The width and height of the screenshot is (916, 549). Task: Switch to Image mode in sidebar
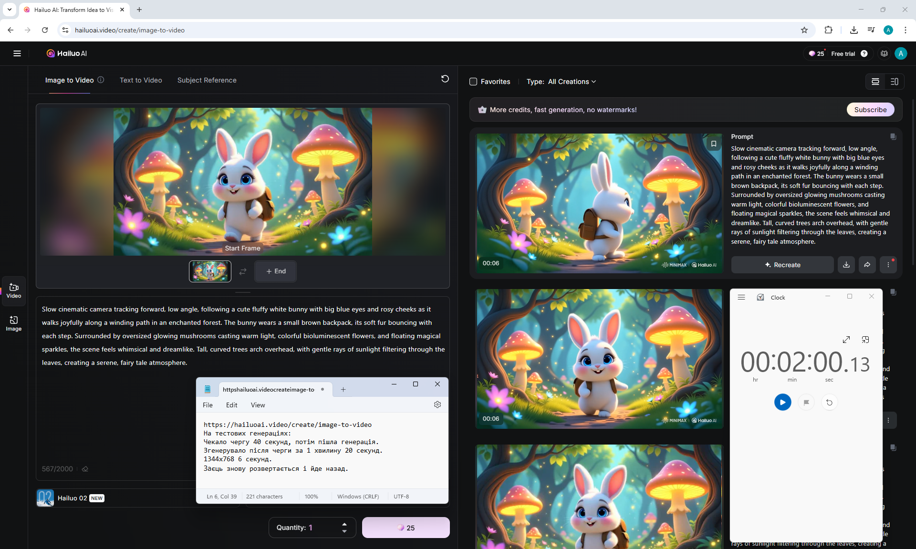click(13, 323)
